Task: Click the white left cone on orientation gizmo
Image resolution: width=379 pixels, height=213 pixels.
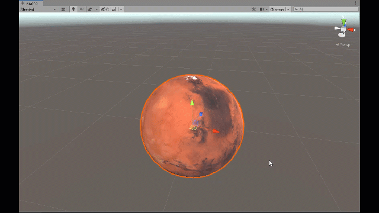Action: tap(337, 28)
